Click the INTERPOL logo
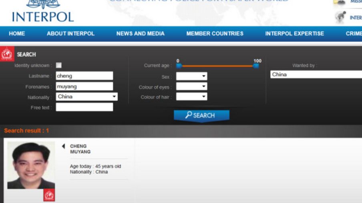 pyautogui.click(x=43, y=11)
